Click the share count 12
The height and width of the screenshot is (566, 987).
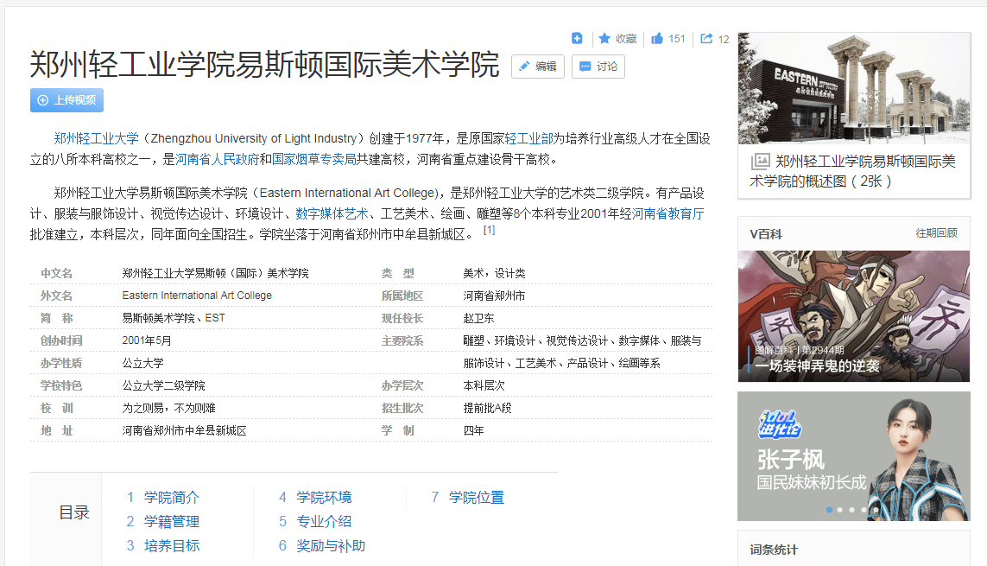tap(724, 39)
